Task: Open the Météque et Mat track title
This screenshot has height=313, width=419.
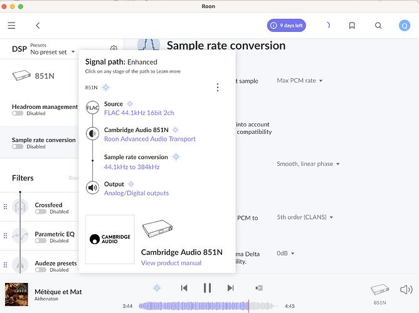Action: point(58,292)
